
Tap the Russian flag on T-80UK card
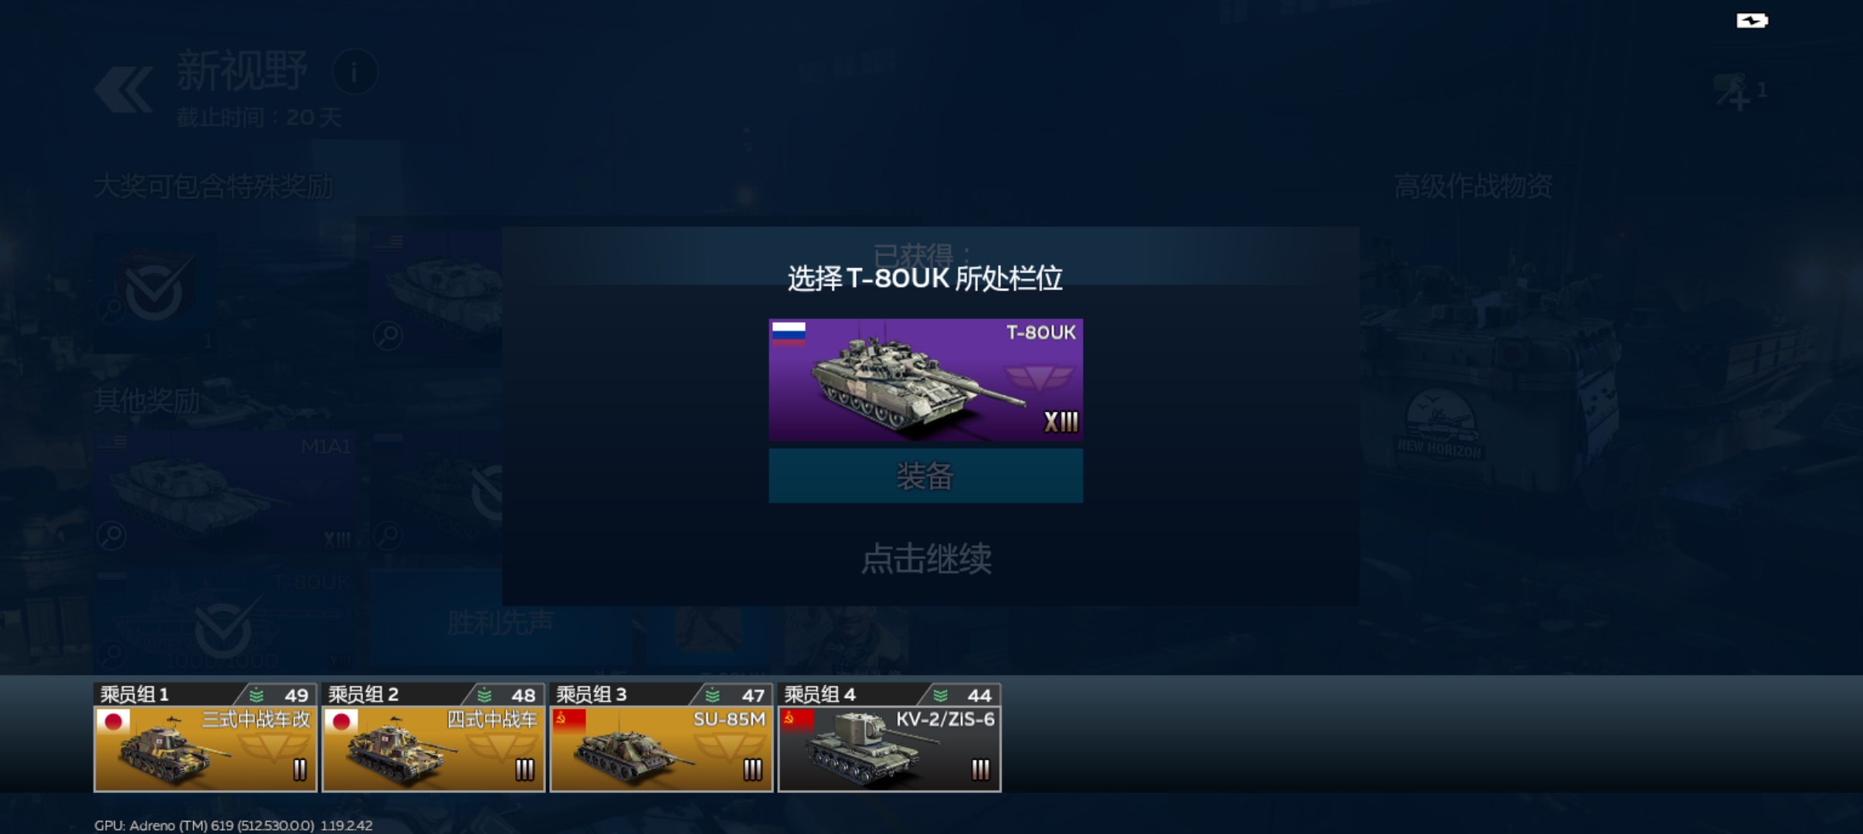click(x=789, y=334)
